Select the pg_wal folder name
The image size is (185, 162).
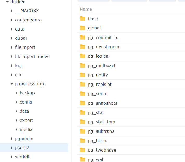tap(96, 159)
